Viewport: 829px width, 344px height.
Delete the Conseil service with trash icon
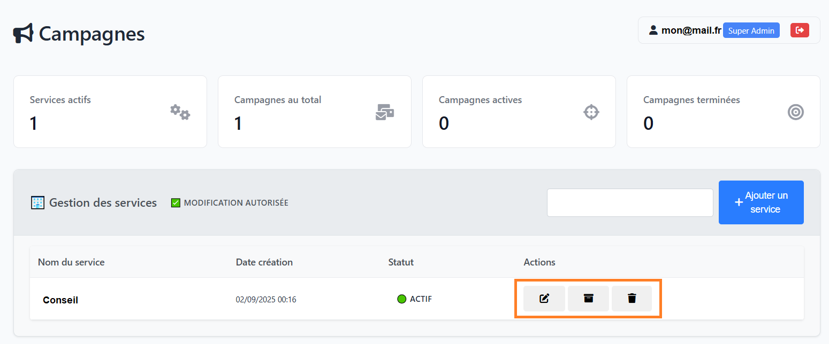[632, 299]
